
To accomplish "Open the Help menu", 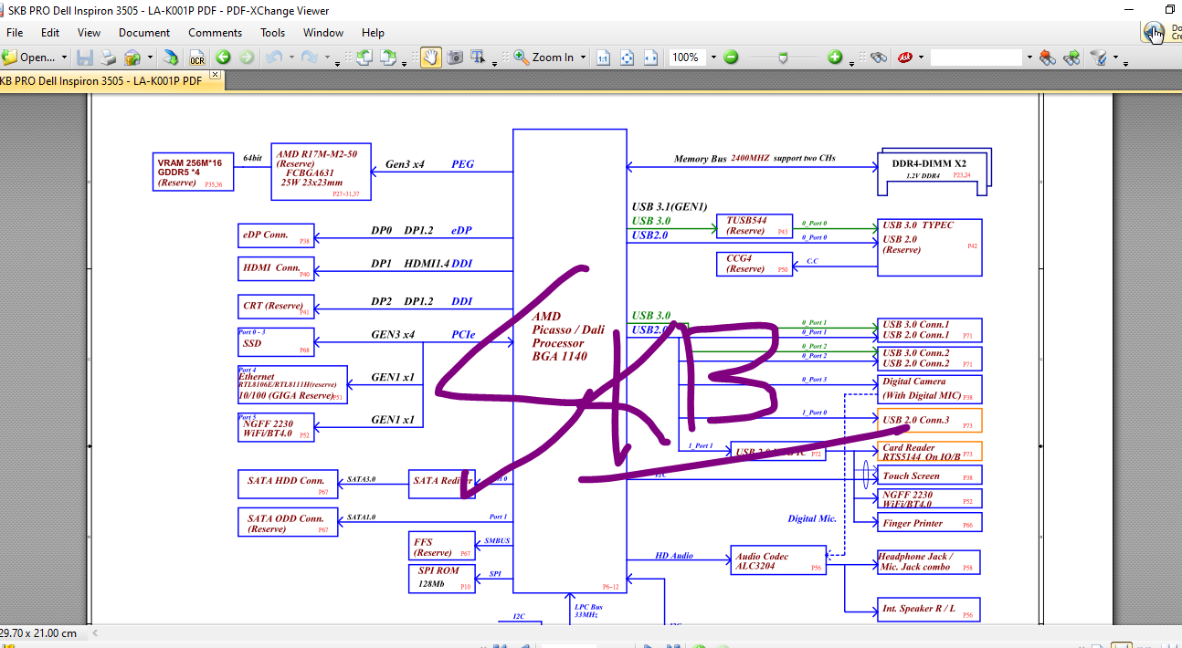I will point(373,32).
